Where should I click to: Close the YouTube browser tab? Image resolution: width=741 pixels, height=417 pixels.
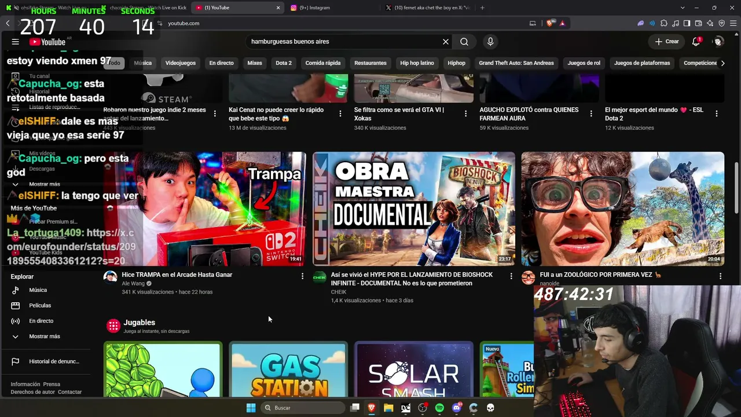[278, 8]
